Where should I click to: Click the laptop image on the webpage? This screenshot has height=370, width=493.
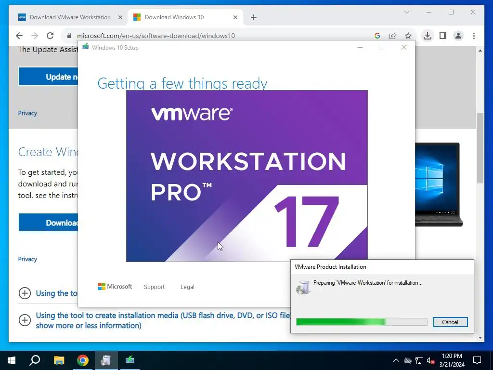[439, 185]
